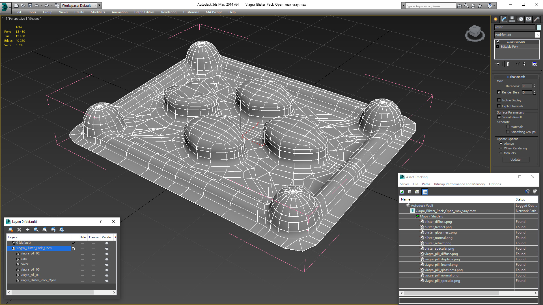The height and width of the screenshot is (305, 543).
Task: Click the Status column header
Action: click(x=526, y=199)
